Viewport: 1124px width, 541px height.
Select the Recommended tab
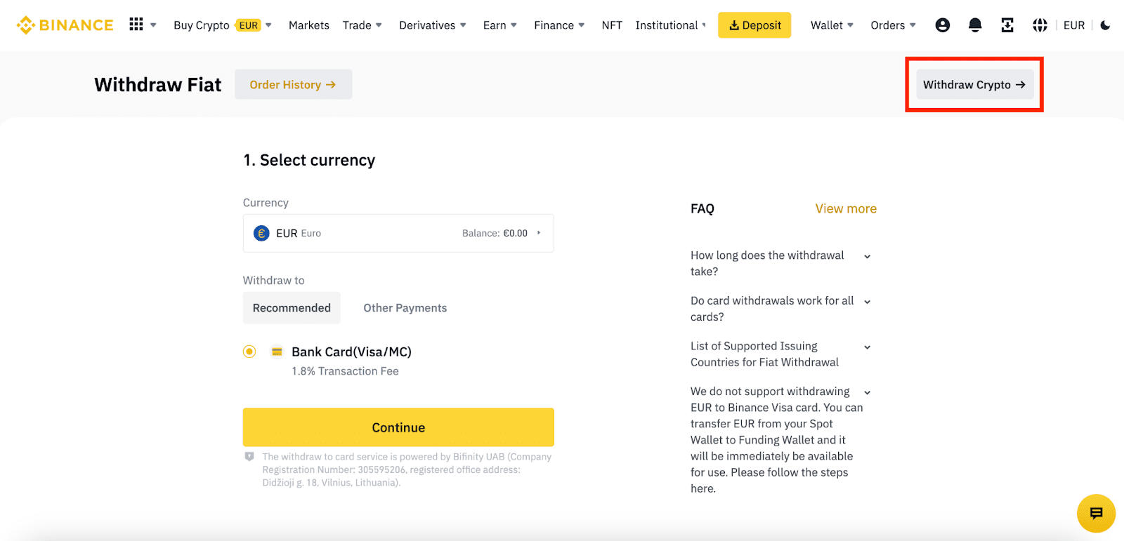[x=292, y=308]
